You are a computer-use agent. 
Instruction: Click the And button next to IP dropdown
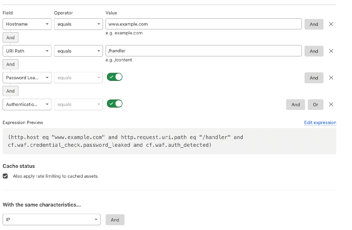tap(115, 220)
